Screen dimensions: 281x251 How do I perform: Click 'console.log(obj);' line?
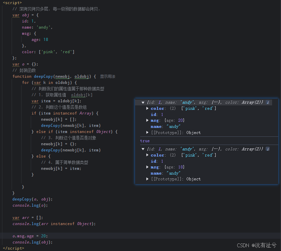pyautogui.click(x=32, y=242)
